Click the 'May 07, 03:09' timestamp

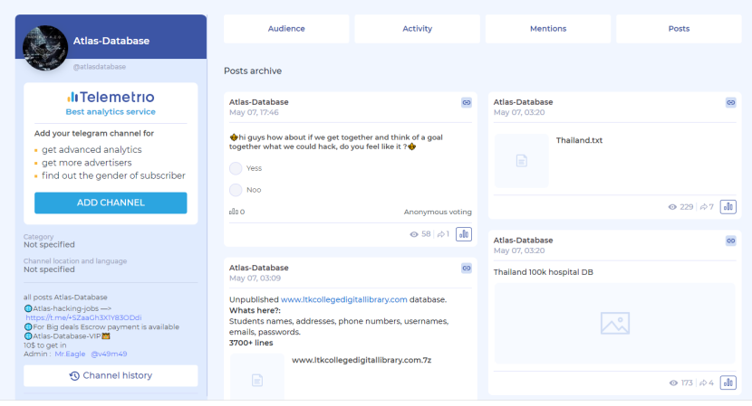(x=255, y=279)
